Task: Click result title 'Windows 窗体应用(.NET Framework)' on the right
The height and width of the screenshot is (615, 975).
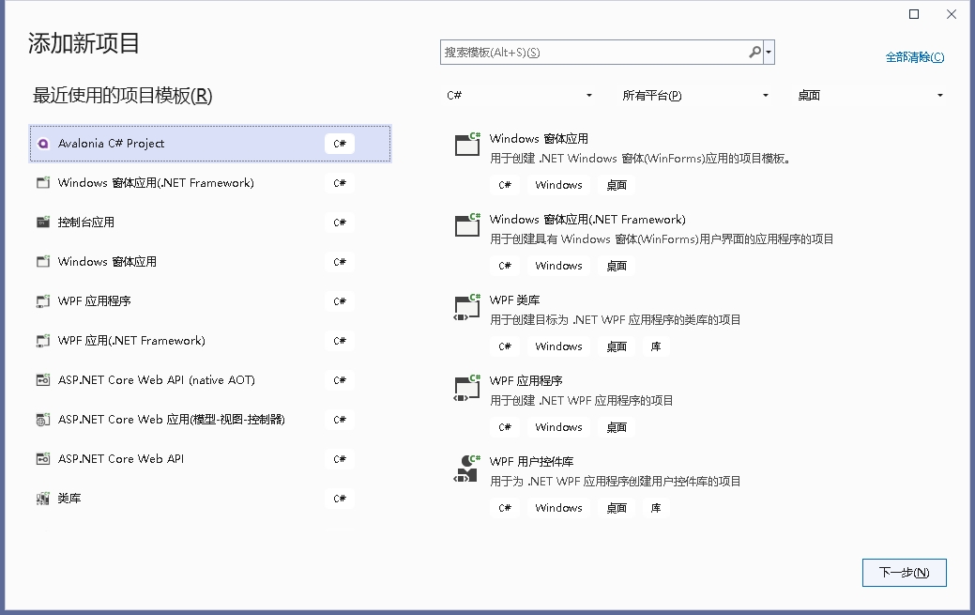Action: pyautogui.click(x=587, y=220)
